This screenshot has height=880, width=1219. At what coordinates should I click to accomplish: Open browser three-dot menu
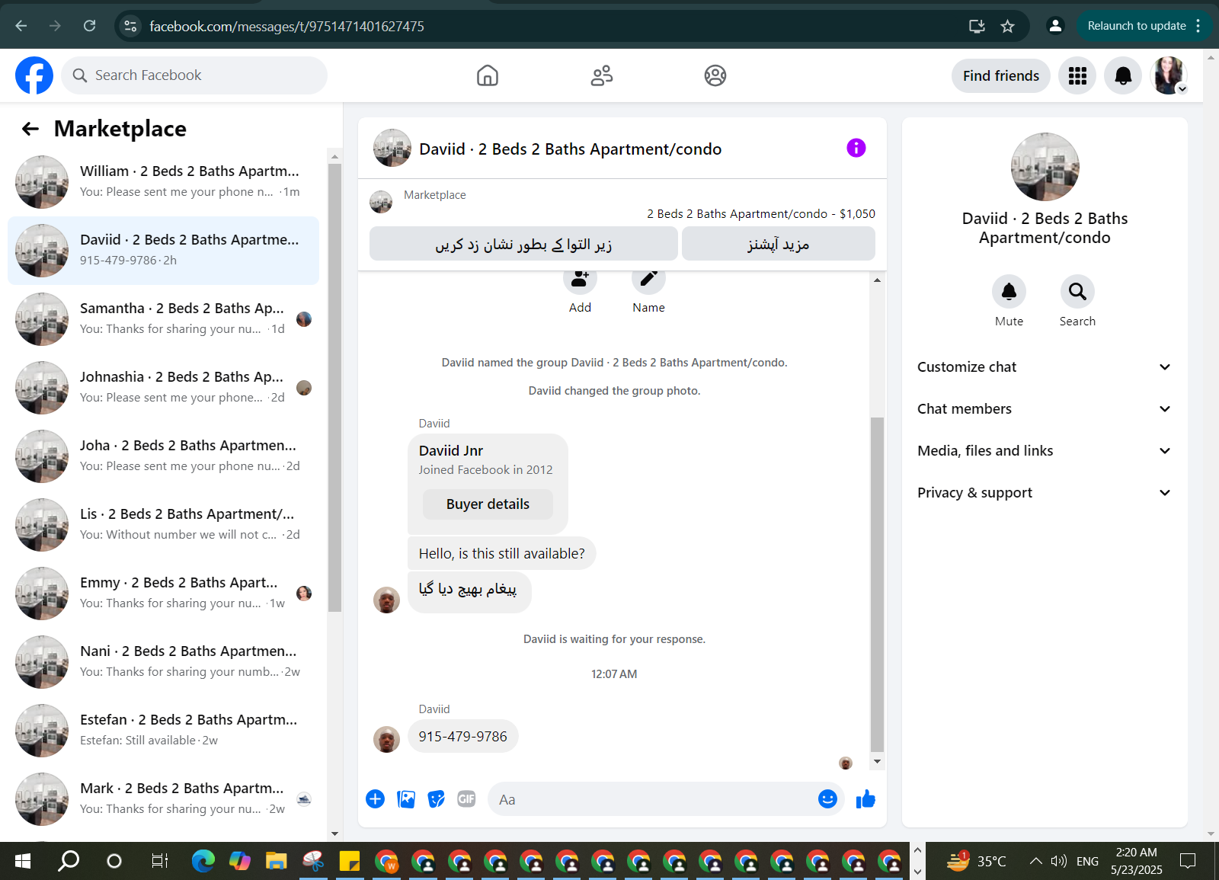pos(1198,26)
